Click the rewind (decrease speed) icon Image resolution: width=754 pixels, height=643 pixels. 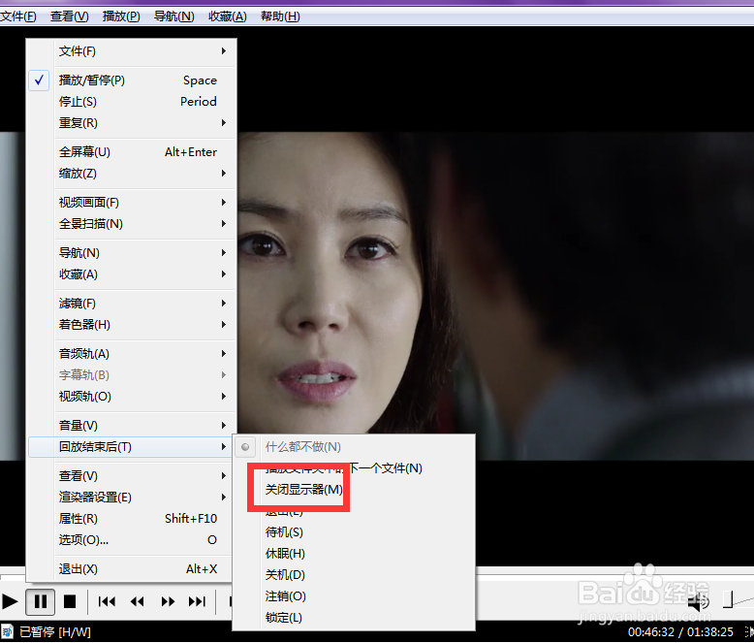(137, 601)
